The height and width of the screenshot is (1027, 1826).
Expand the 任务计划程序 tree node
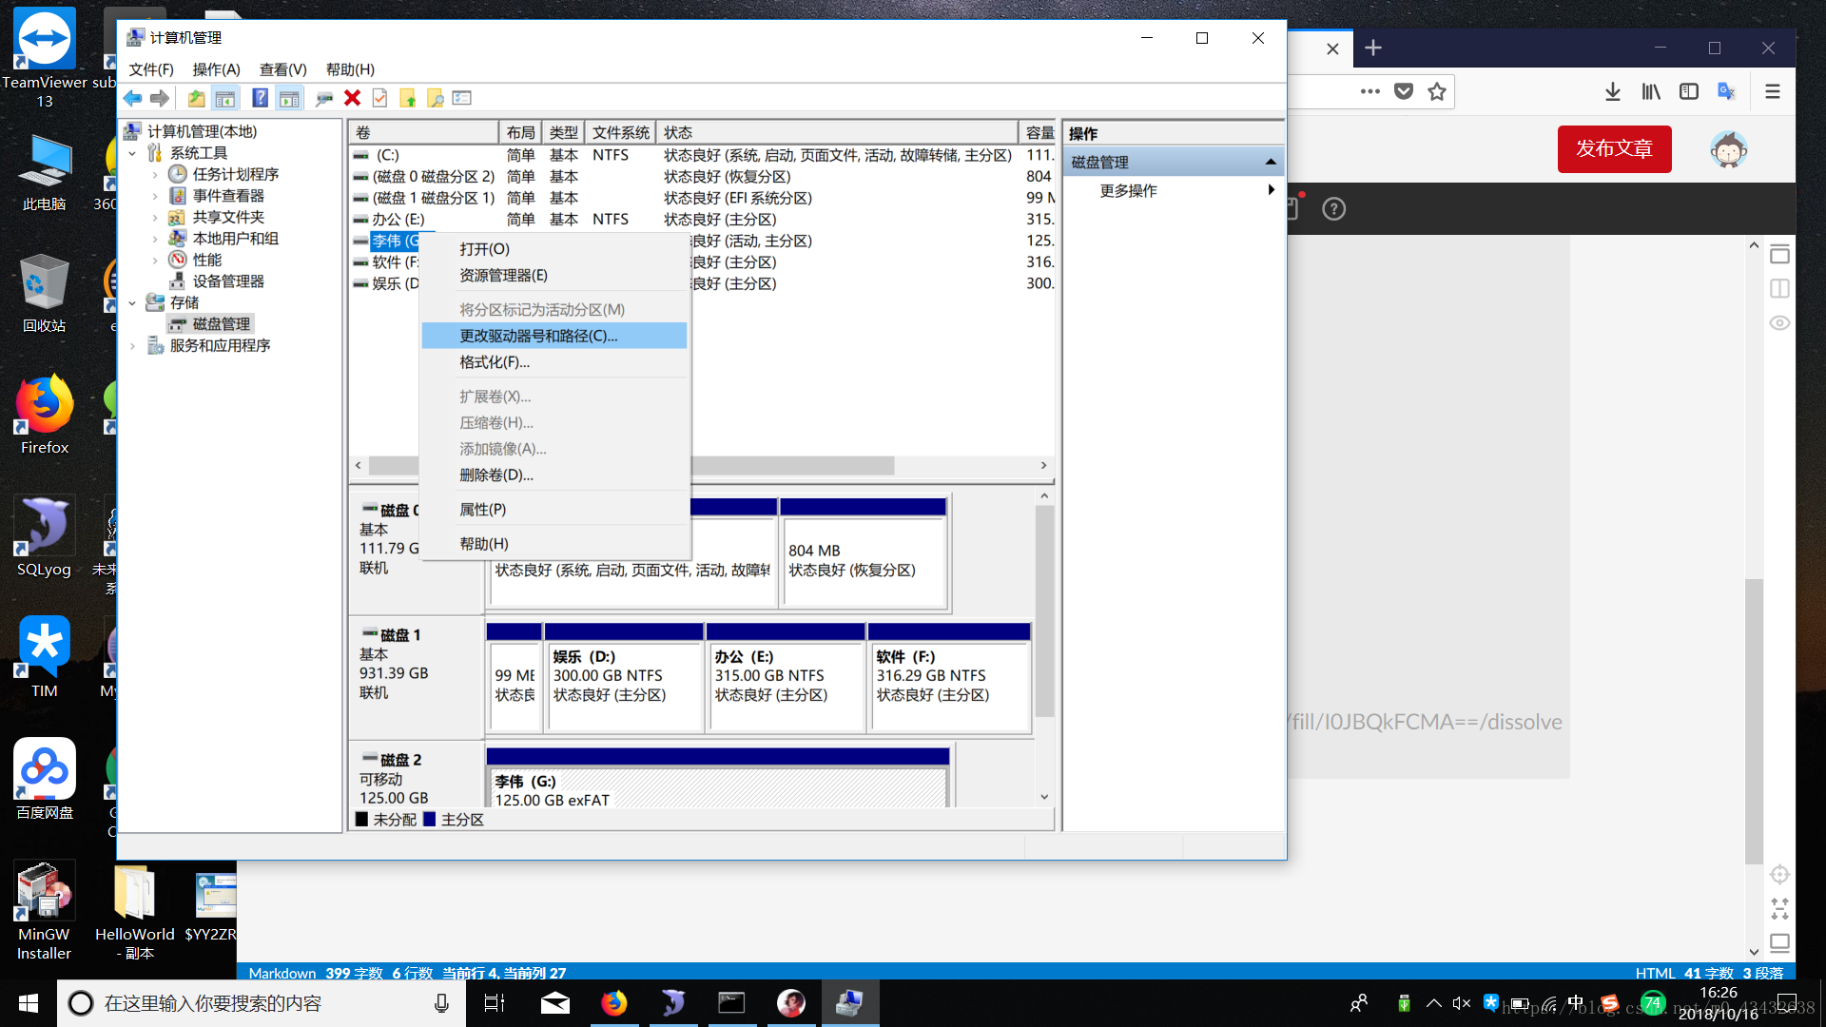[155, 174]
